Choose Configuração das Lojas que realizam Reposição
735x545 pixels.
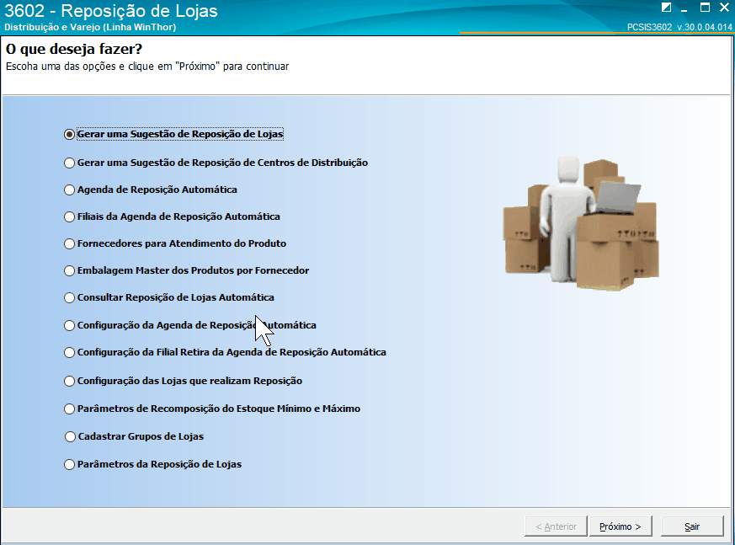coord(184,381)
